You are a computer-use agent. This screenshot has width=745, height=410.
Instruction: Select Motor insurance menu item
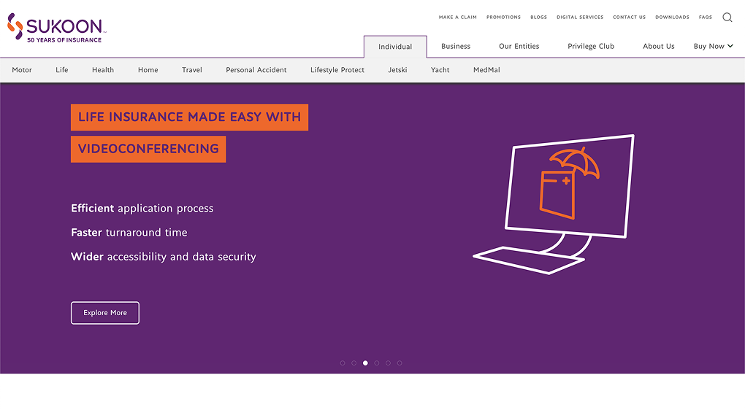(x=22, y=70)
